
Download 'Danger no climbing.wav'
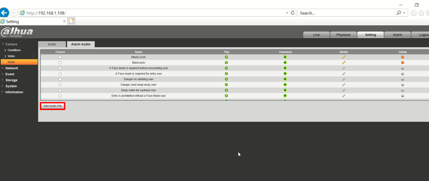point(285,79)
